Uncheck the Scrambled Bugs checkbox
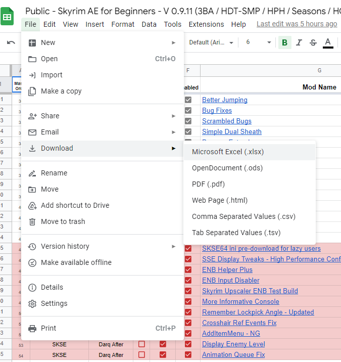 pos(188,121)
